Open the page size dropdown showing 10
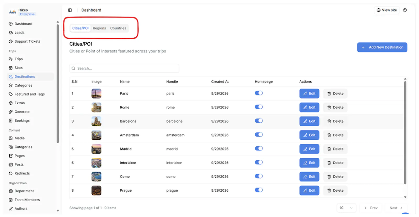Screen dimensions: 419x217 tap(346, 208)
